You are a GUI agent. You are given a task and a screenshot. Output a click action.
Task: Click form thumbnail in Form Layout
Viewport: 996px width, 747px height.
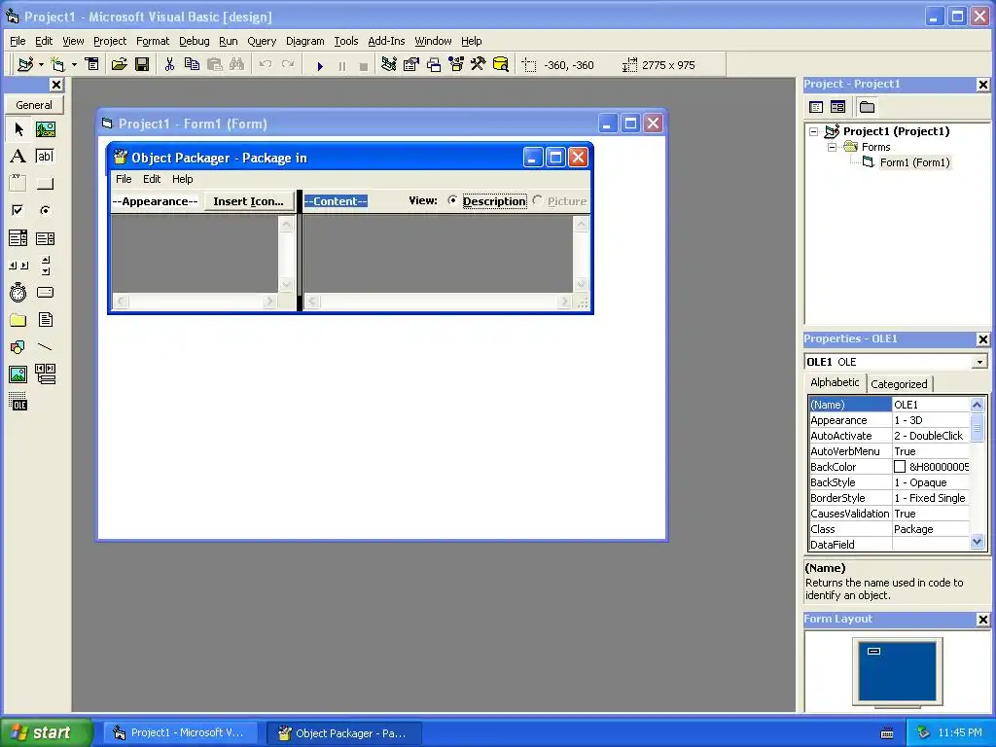(874, 651)
